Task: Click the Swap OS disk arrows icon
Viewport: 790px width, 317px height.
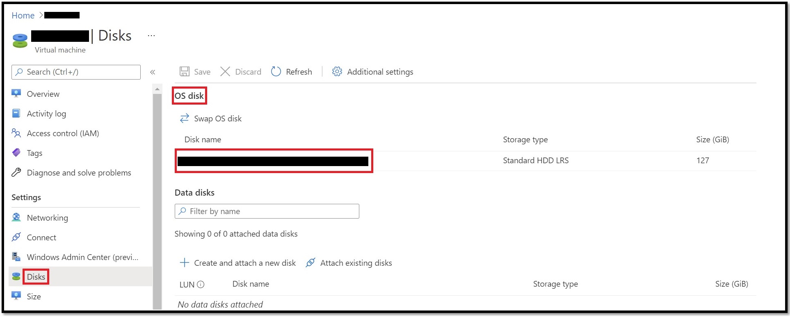Action: coord(185,119)
